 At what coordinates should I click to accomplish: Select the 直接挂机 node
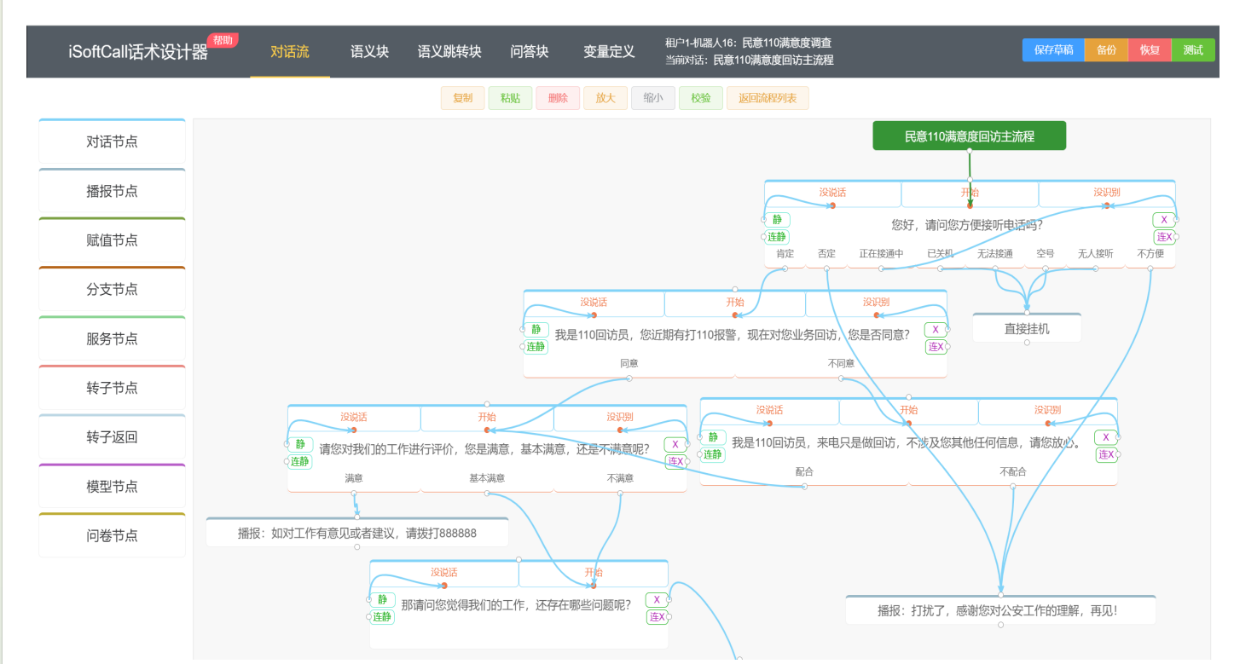(1027, 328)
